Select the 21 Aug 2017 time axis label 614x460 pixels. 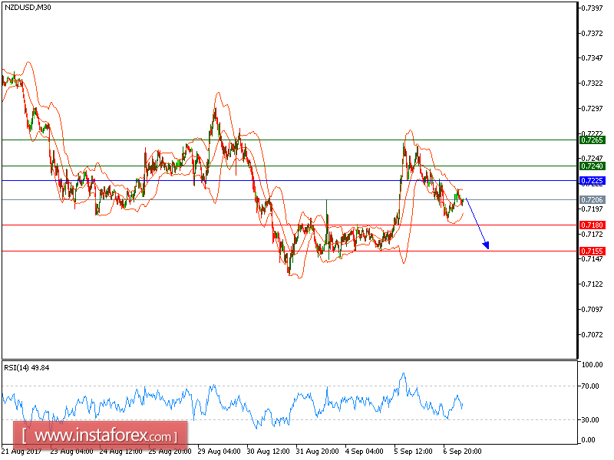coord(22,452)
